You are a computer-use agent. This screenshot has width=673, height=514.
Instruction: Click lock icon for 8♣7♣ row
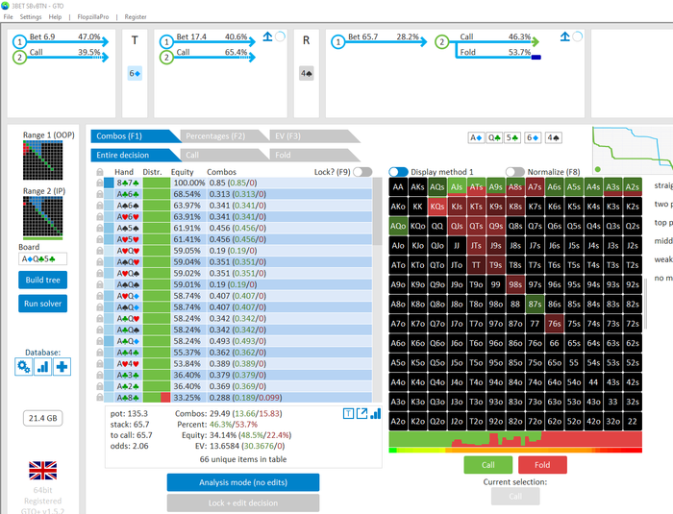(x=100, y=183)
